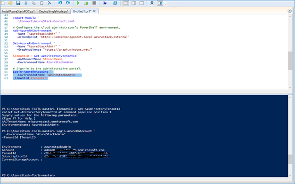Click the console pane scrollbar thumb
The height and width of the screenshot is (184, 295).
pos(290,159)
